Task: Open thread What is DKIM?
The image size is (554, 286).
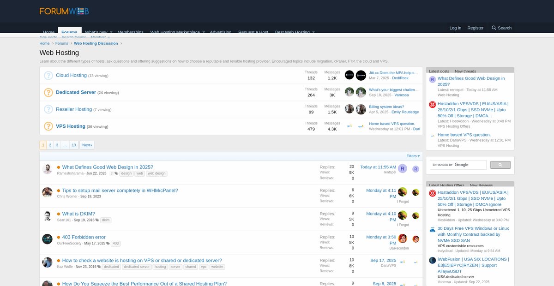Action: (x=78, y=214)
